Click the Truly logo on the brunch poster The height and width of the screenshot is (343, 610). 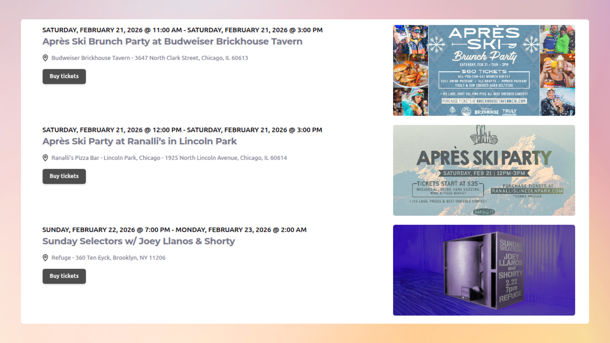point(509,112)
